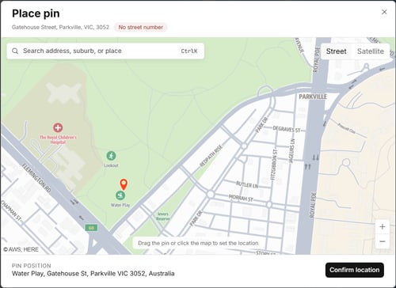The width and height of the screenshot is (396, 288).
Task: Click the JAGEURS LN street label
Action: click(x=292, y=151)
